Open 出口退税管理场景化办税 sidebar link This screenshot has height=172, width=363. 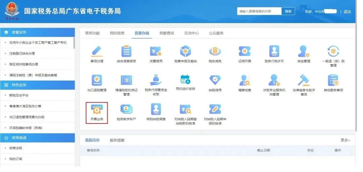(27, 117)
